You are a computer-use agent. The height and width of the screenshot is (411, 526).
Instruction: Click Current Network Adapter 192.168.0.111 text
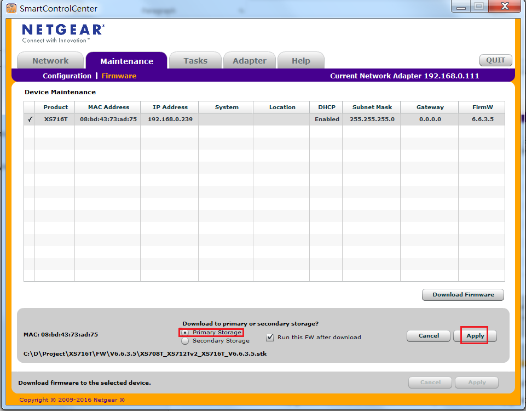404,76
